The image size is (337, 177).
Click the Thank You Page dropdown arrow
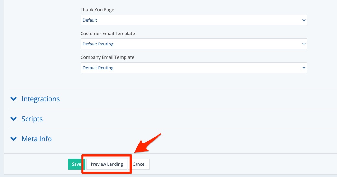[304, 20]
